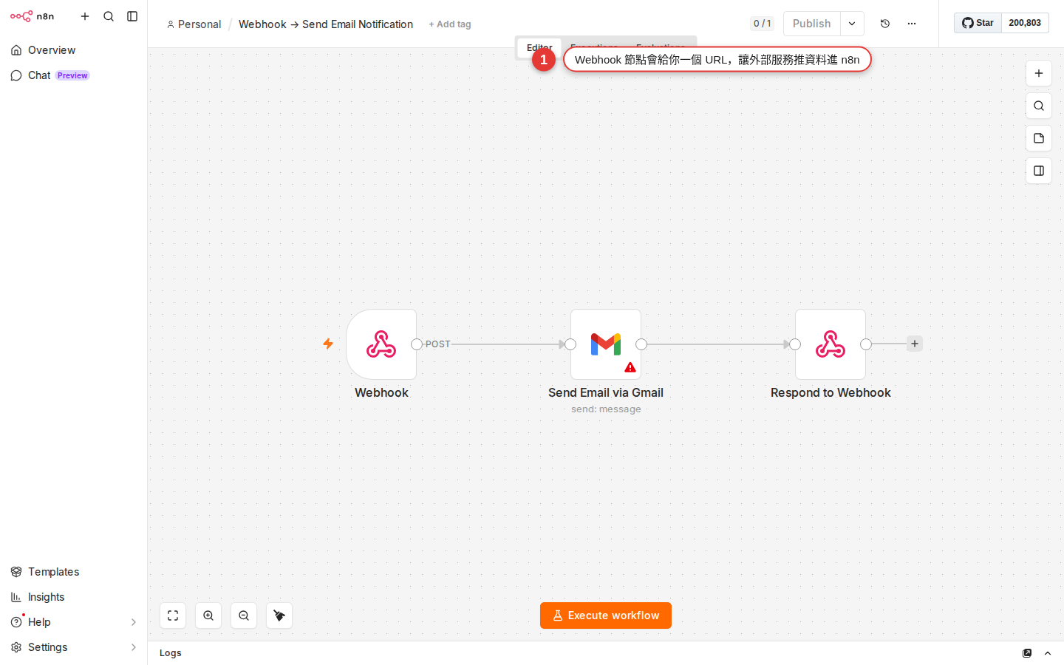The width and height of the screenshot is (1064, 665).
Task: Tidy up the workflow nodes
Action: pos(279,615)
